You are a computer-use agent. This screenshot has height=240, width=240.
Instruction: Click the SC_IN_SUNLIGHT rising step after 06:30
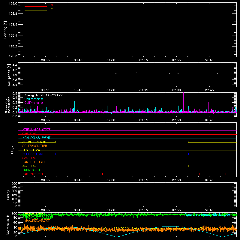tap(55, 142)
